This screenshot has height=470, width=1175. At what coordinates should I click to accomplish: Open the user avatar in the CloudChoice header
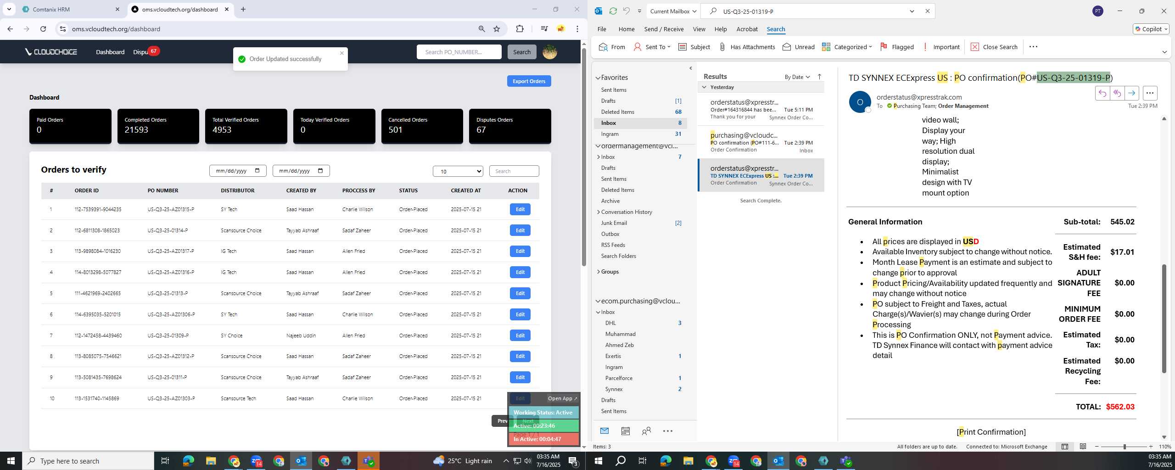[550, 52]
